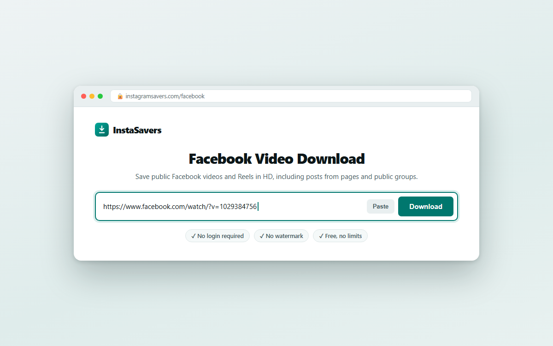Maximize the window with the green button
553x346 pixels.
click(x=100, y=96)
